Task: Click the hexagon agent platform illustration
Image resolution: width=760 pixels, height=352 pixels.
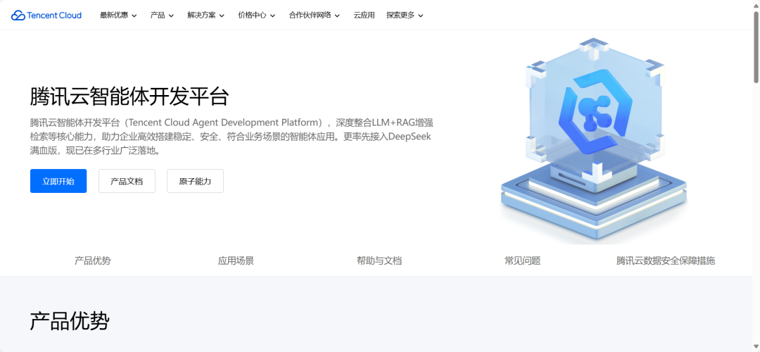Action: pos(594,141)
